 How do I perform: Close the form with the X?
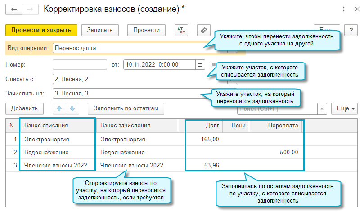(x=357, y=9)
